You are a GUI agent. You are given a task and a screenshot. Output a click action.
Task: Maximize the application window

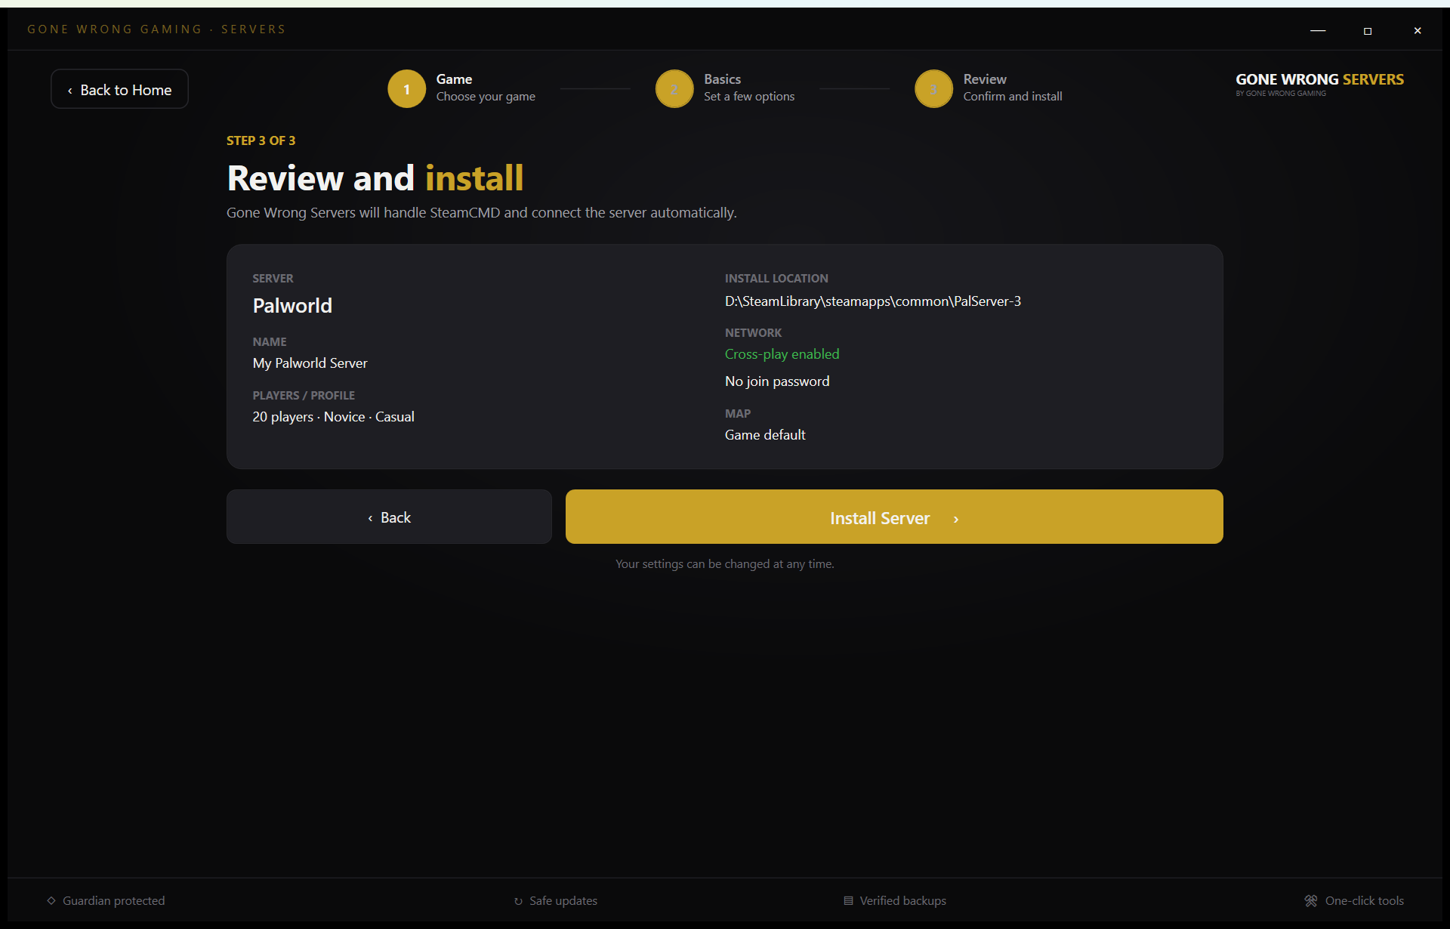coord(1368,31)
